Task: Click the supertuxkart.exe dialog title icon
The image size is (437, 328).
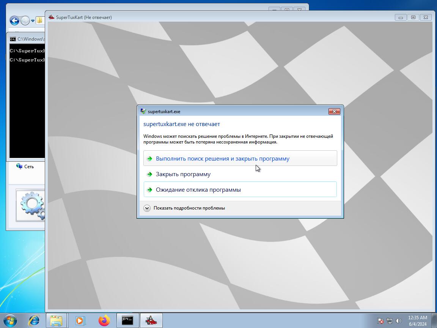Action: click(x=143, y=111)
